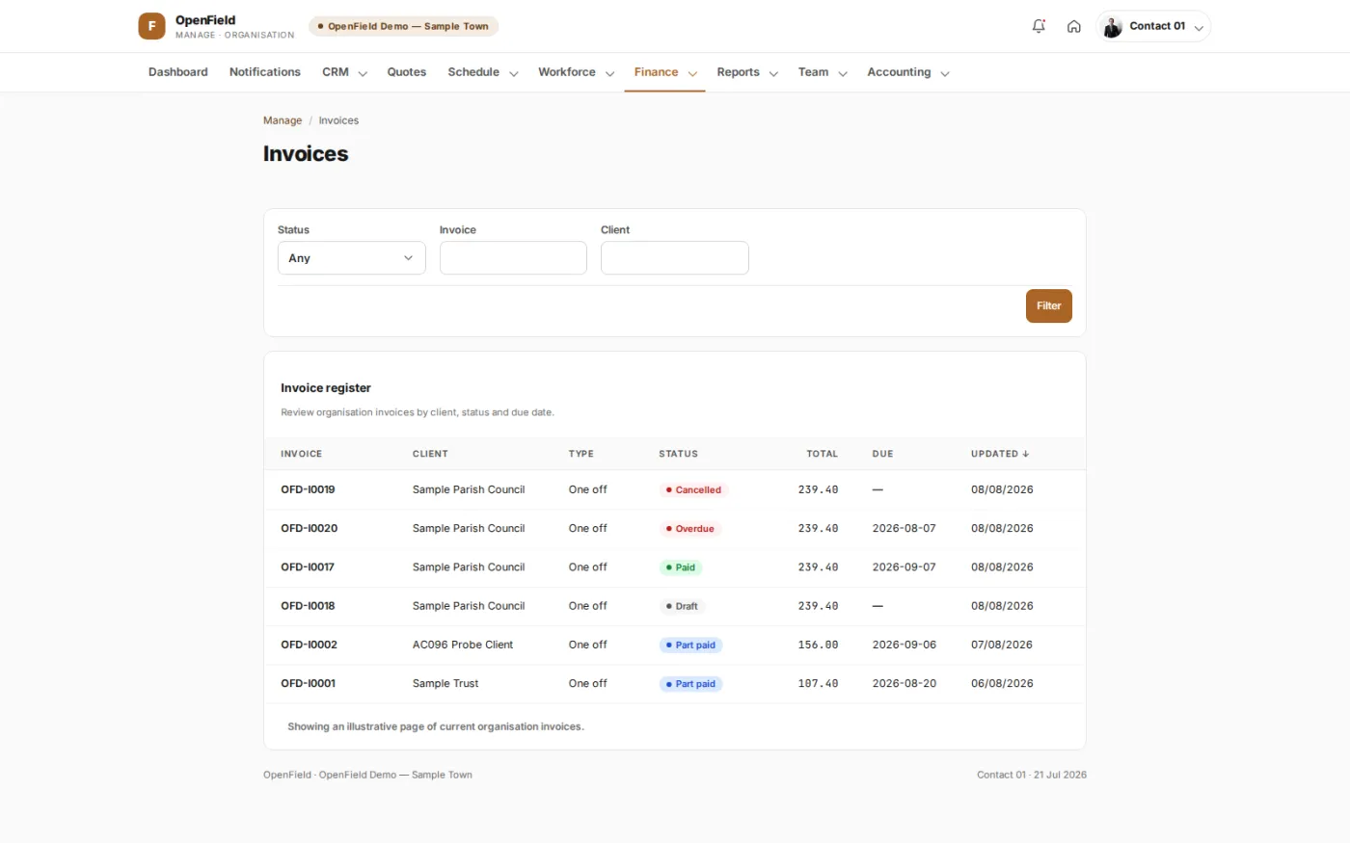Open invoice OFD-I0018
This screenshot has width=1350, height=843.
(308, 606)
